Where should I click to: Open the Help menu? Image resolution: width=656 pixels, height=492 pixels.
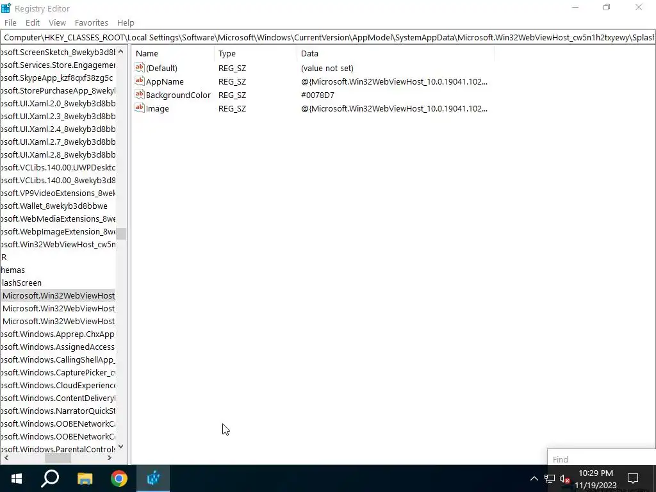126,22
